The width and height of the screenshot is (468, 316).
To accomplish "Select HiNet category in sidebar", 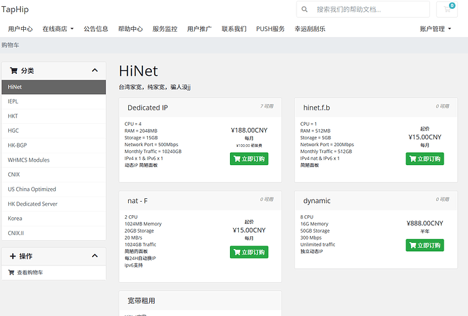I will pos(54,87).
